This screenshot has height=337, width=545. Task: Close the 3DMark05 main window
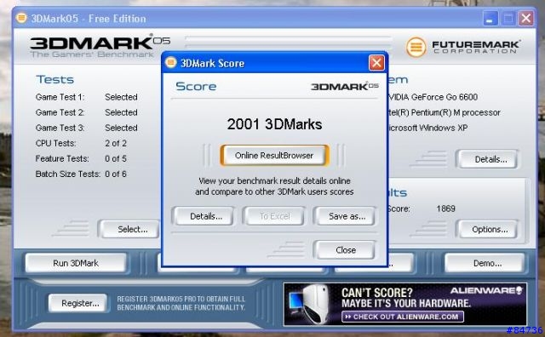(526, 18)
